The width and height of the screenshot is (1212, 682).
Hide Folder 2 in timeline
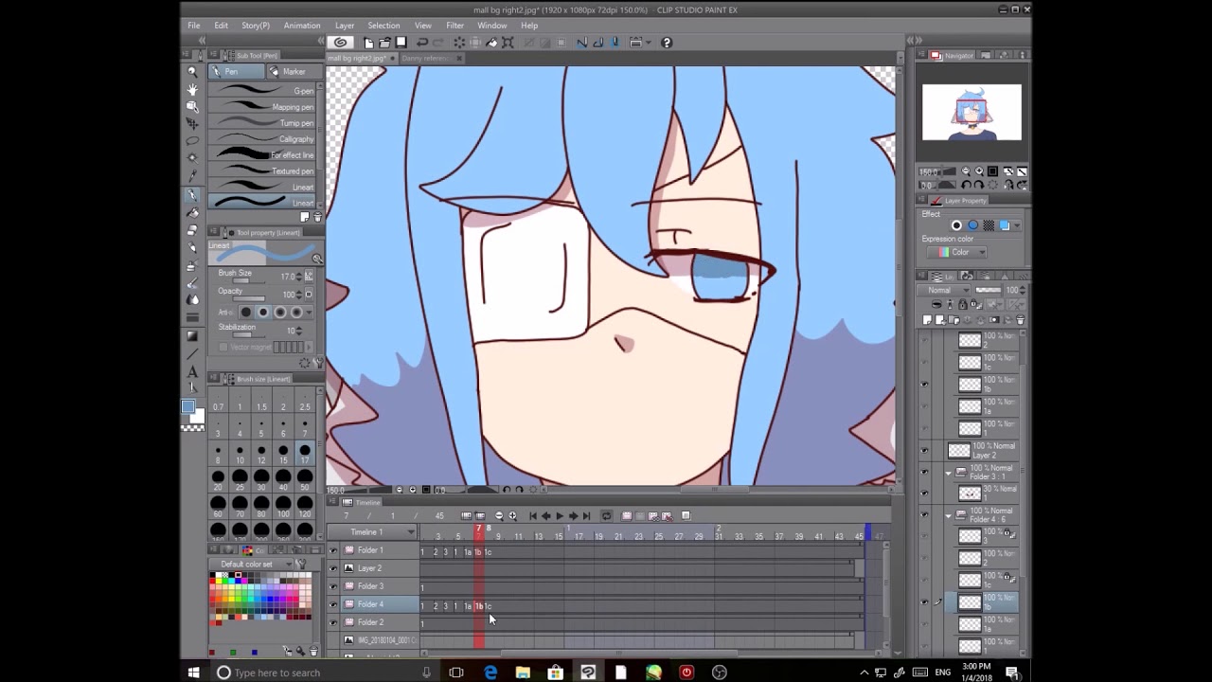tap(332, 622)
